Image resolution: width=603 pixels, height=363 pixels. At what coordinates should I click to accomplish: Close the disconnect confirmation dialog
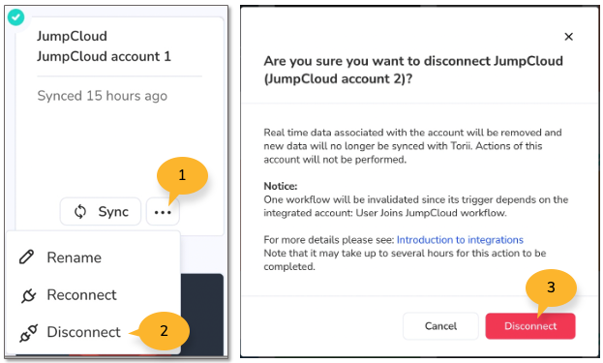[568, 37]
